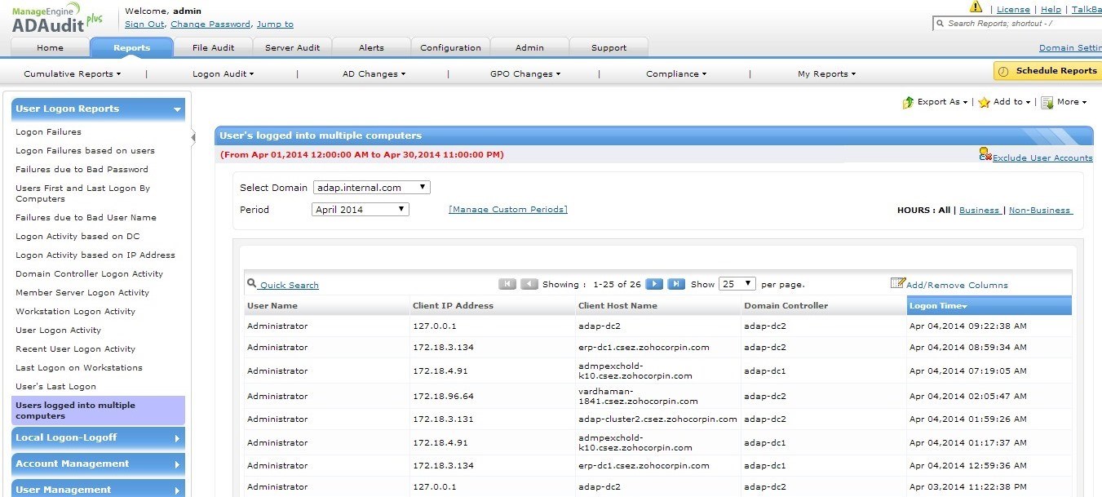Open Workstation Logon Activity report
This screenshot has width=1102, height=497.
[x=75, y=312]
